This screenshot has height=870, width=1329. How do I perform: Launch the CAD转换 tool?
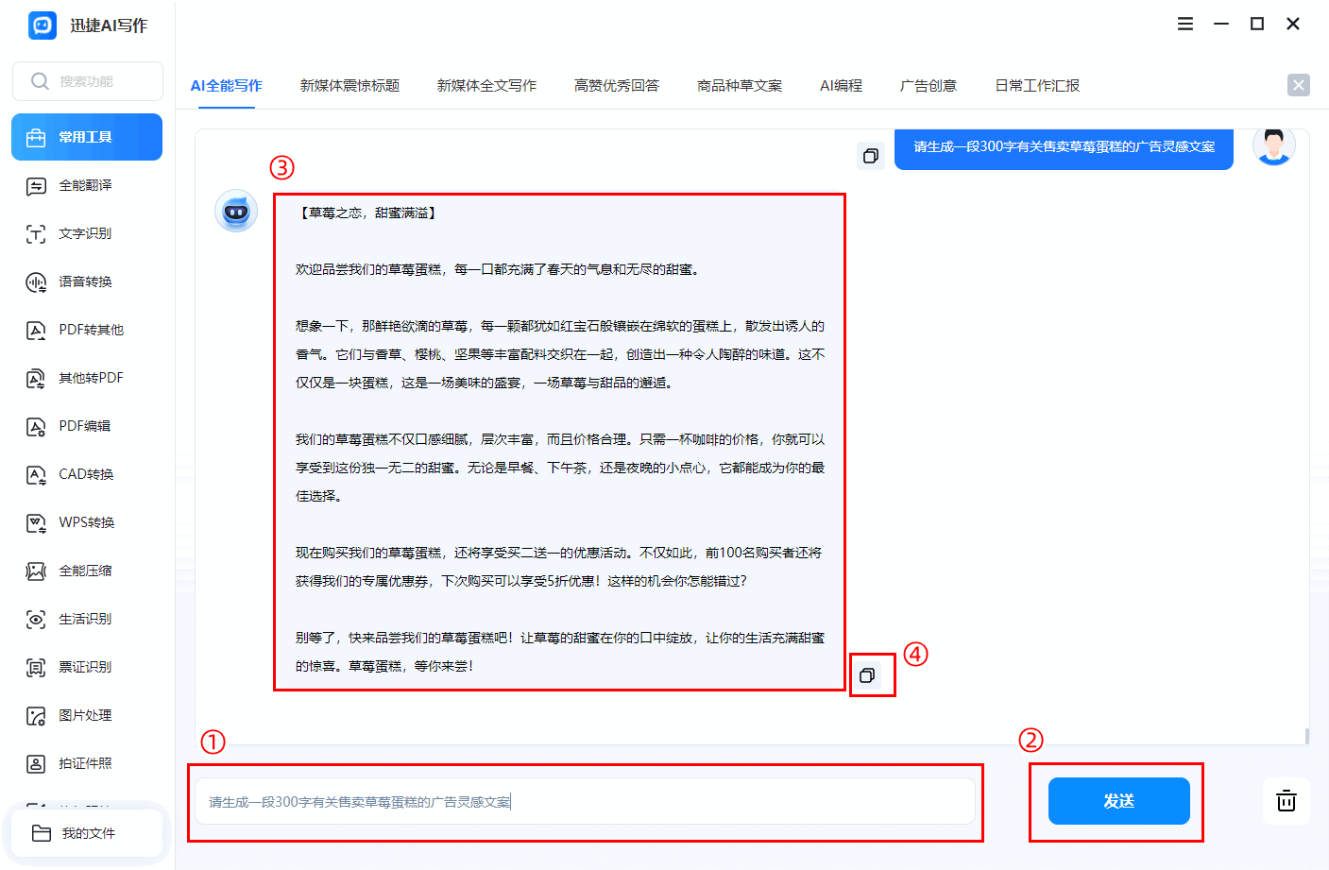pos(86,474)
